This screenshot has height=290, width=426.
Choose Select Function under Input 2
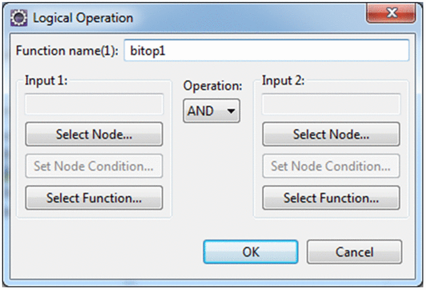click(331, 198)
